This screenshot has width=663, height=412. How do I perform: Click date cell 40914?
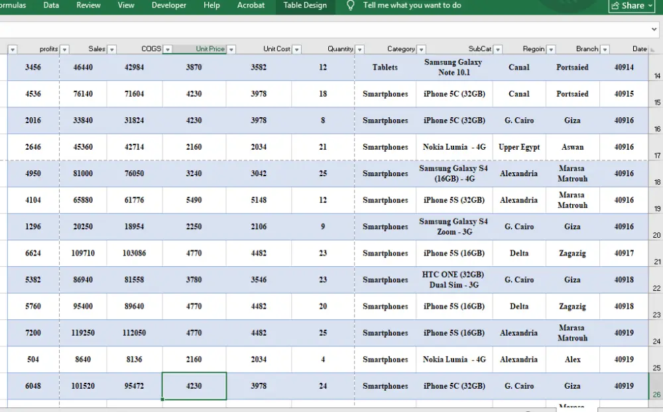(624, 67)
